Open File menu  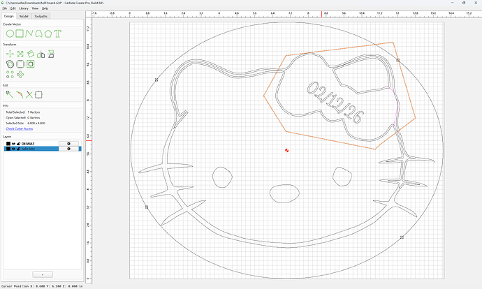click(x=5, y=8)
